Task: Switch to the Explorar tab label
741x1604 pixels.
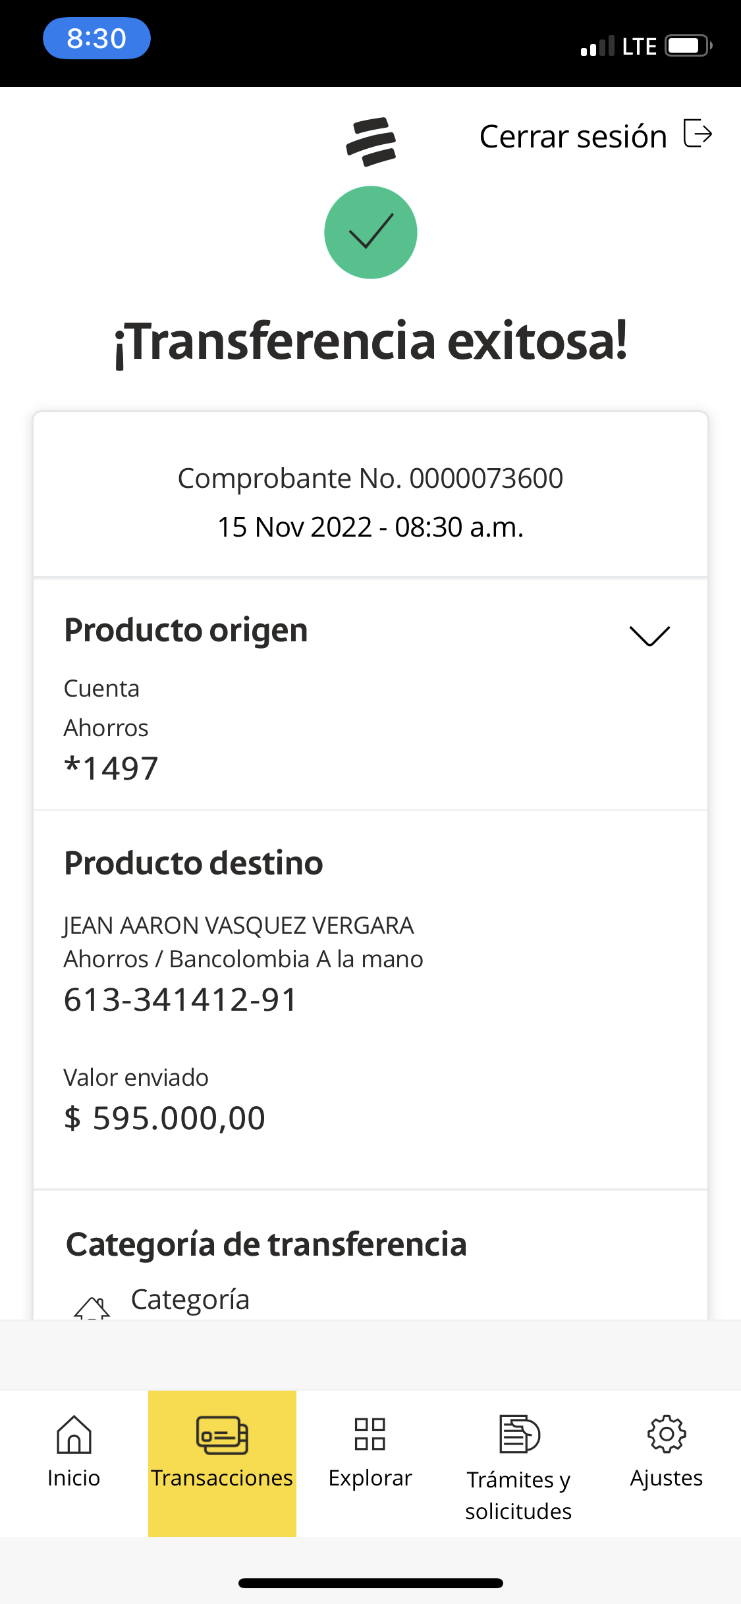Action: pos(370,1478)
